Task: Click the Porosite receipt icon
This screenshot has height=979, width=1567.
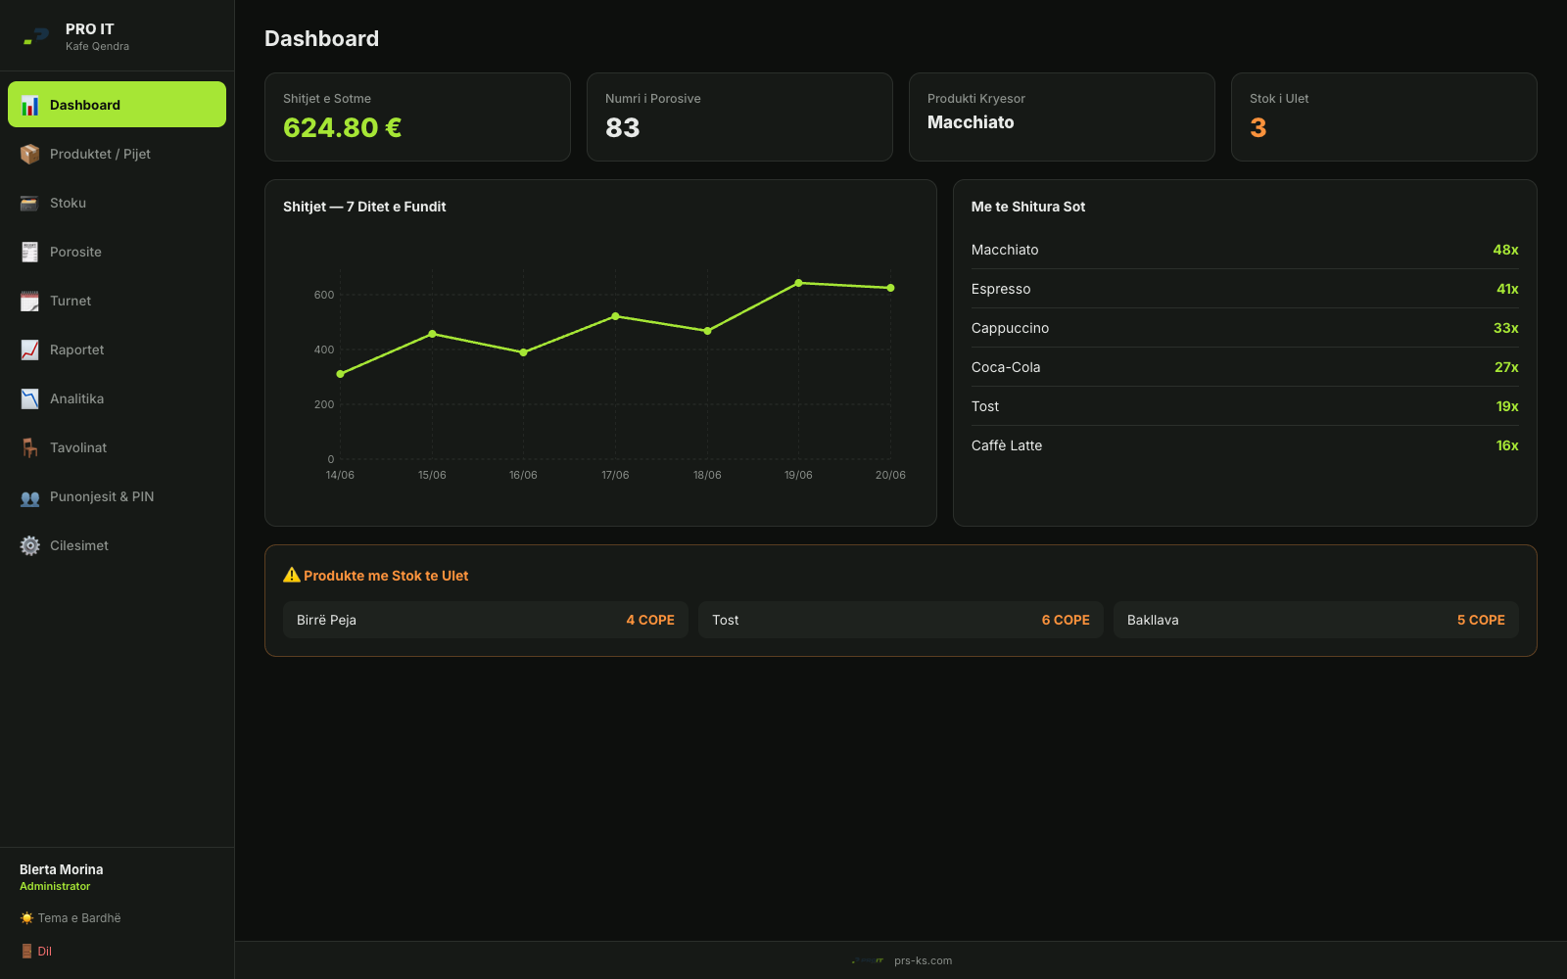Action: (x=30, y=252)
